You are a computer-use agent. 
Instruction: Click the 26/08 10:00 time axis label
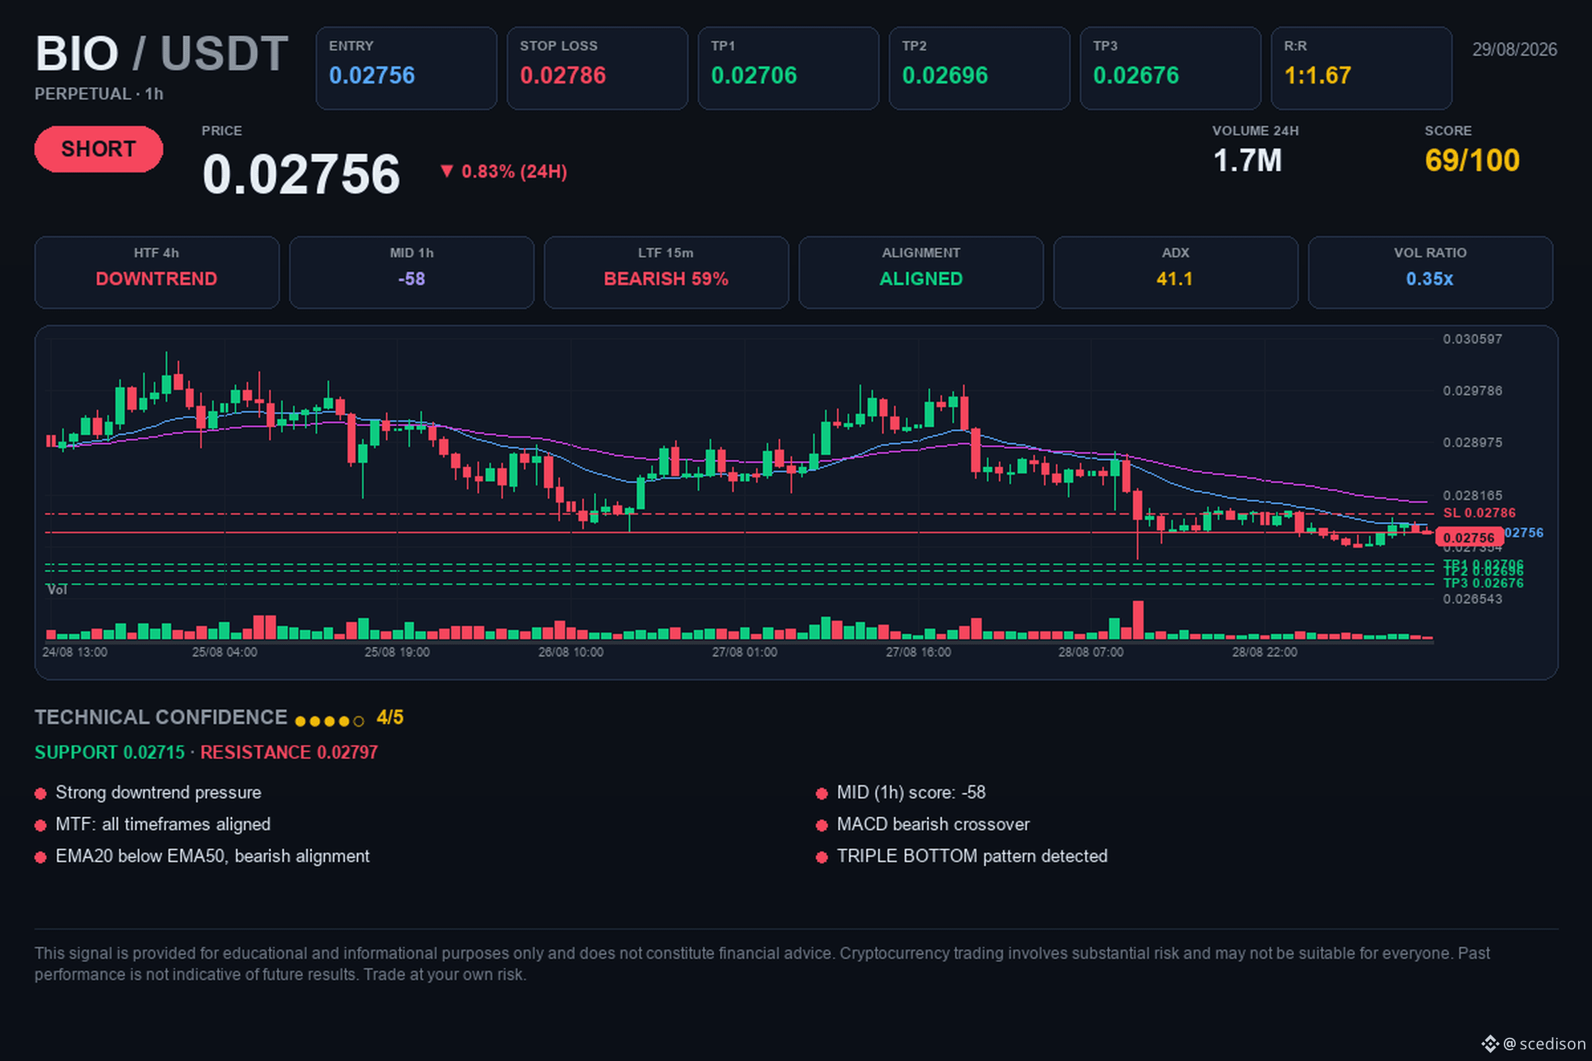tap(570, 653)
